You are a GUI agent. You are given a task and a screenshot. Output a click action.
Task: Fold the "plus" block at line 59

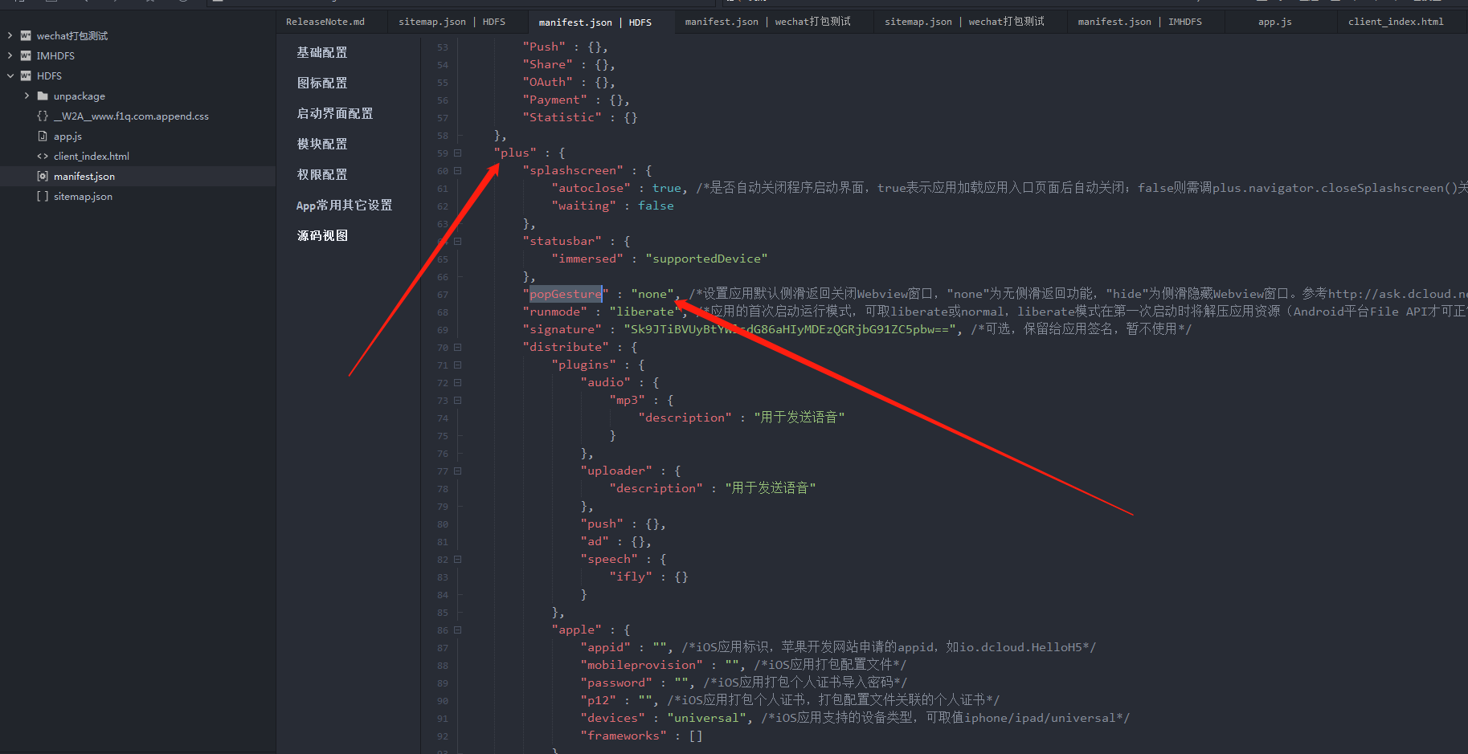(458, 153)
